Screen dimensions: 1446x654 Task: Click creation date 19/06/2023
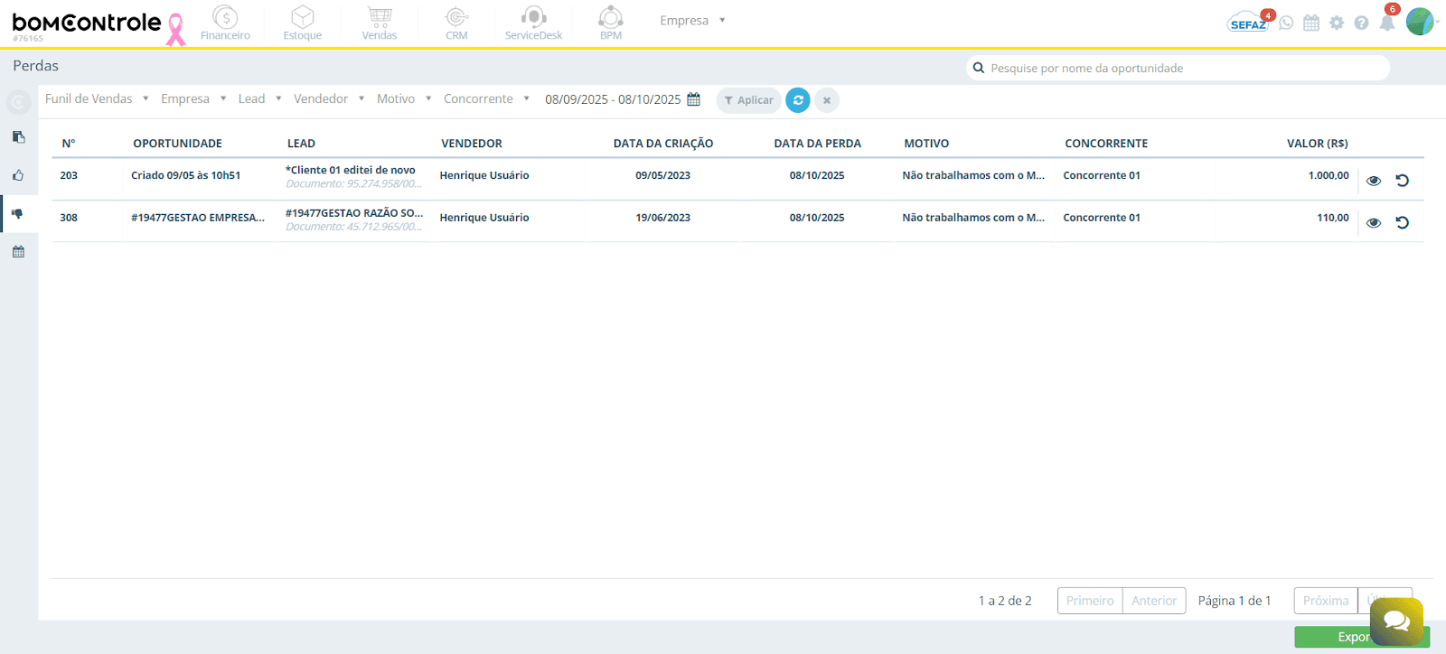point(662,218)
